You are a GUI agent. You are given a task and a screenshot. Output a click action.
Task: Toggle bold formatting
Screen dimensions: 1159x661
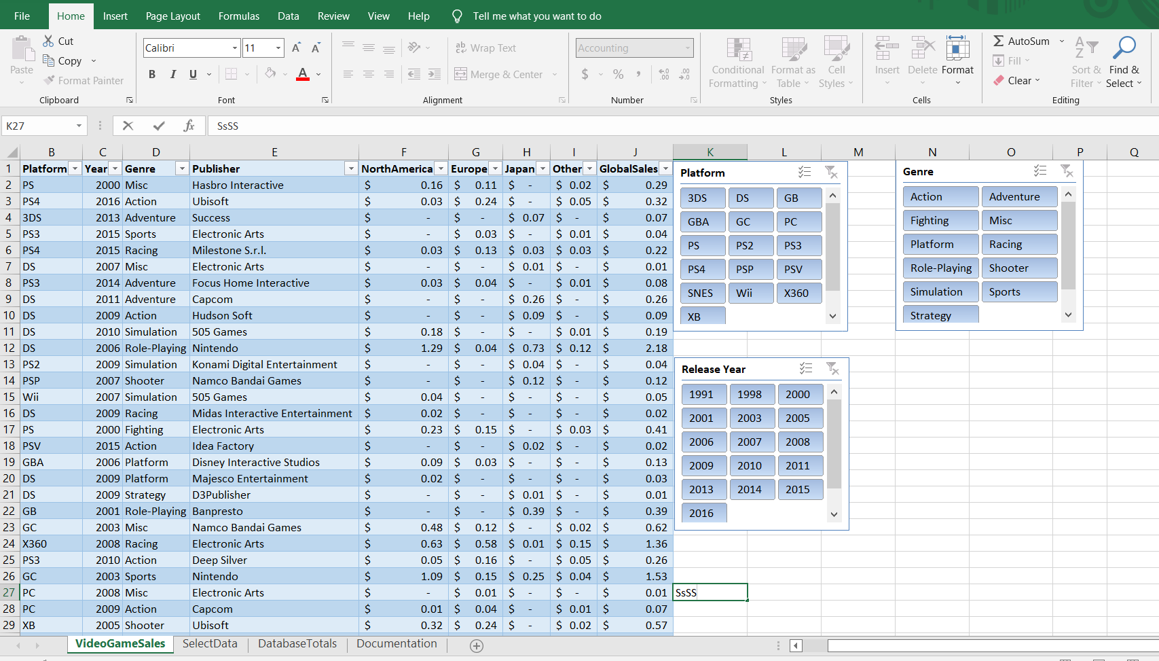[152, 74]
